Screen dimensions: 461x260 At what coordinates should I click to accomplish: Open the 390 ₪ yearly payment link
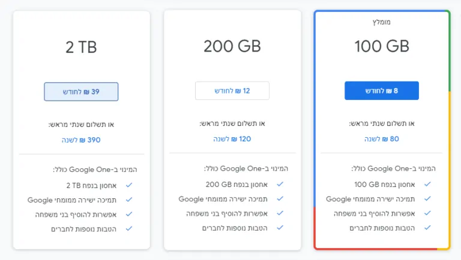pos(81,140)
